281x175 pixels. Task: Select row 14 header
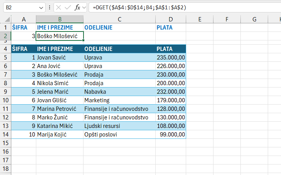point(5,135)
